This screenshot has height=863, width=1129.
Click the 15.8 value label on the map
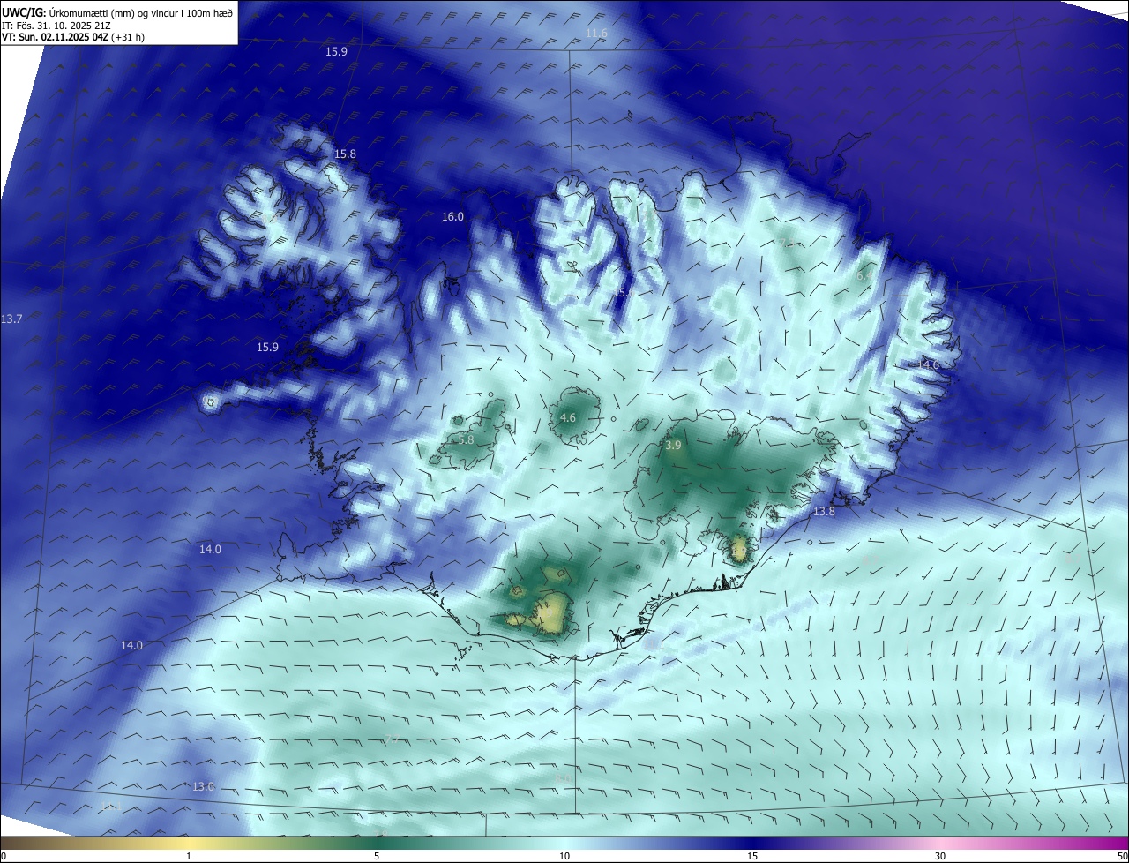345,154
